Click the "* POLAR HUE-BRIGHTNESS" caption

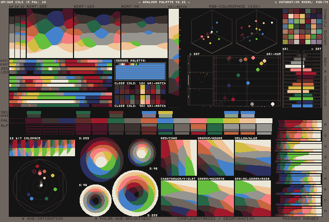pos(123,218)
